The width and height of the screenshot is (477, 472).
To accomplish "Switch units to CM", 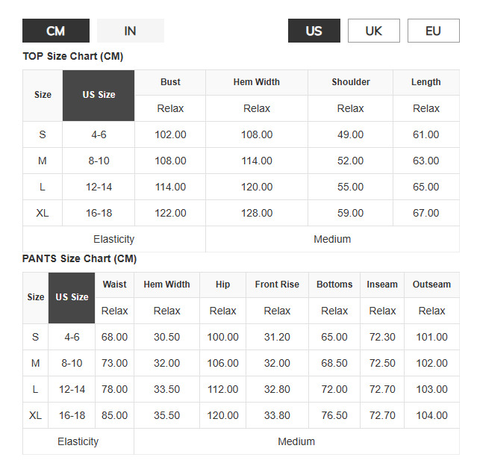I will pyautogui.click(x=56, y=31).
